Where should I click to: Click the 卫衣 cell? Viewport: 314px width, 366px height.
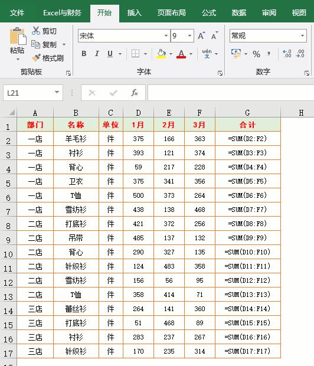point(76,181)
